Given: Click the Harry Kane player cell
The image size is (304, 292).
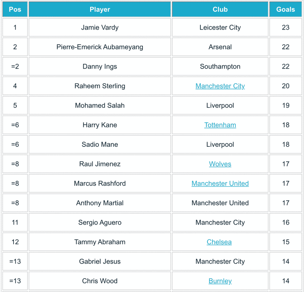Looking at the screenshot, I should point(100,125).
